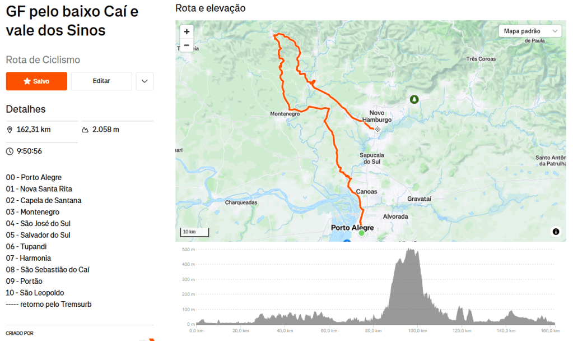
Task: Click the Editar button
Action: pos(101,81)
